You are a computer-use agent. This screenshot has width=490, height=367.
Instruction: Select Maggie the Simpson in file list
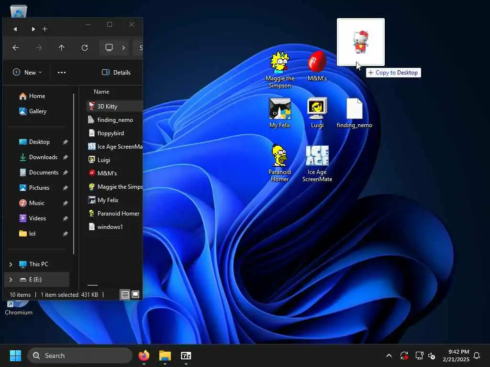point(114,187)
